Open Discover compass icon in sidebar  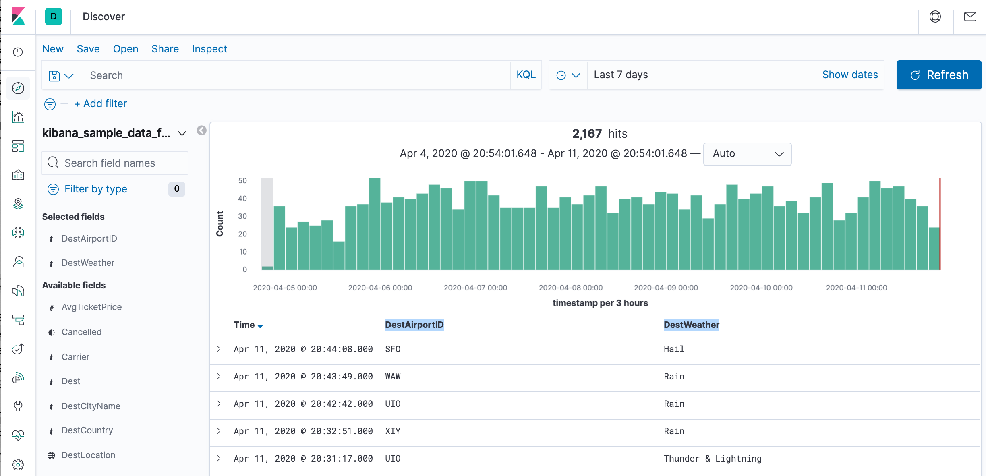(x=18, y=88)
